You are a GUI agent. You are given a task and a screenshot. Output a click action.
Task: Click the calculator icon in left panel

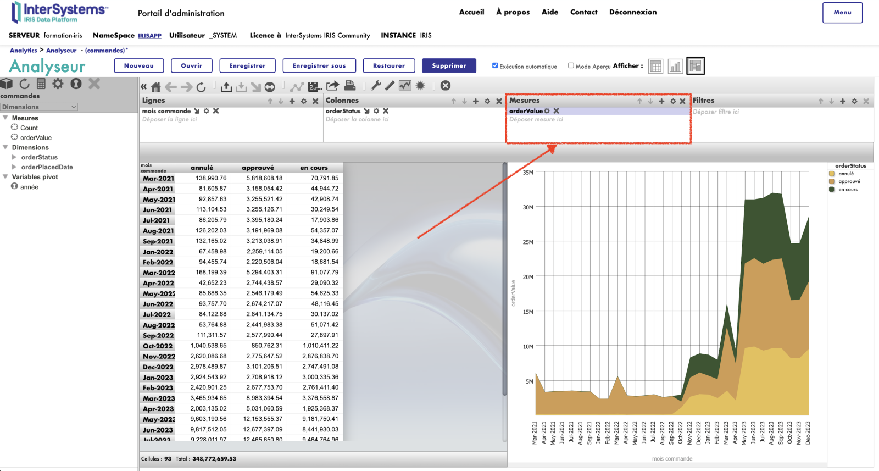coord(41,84)
